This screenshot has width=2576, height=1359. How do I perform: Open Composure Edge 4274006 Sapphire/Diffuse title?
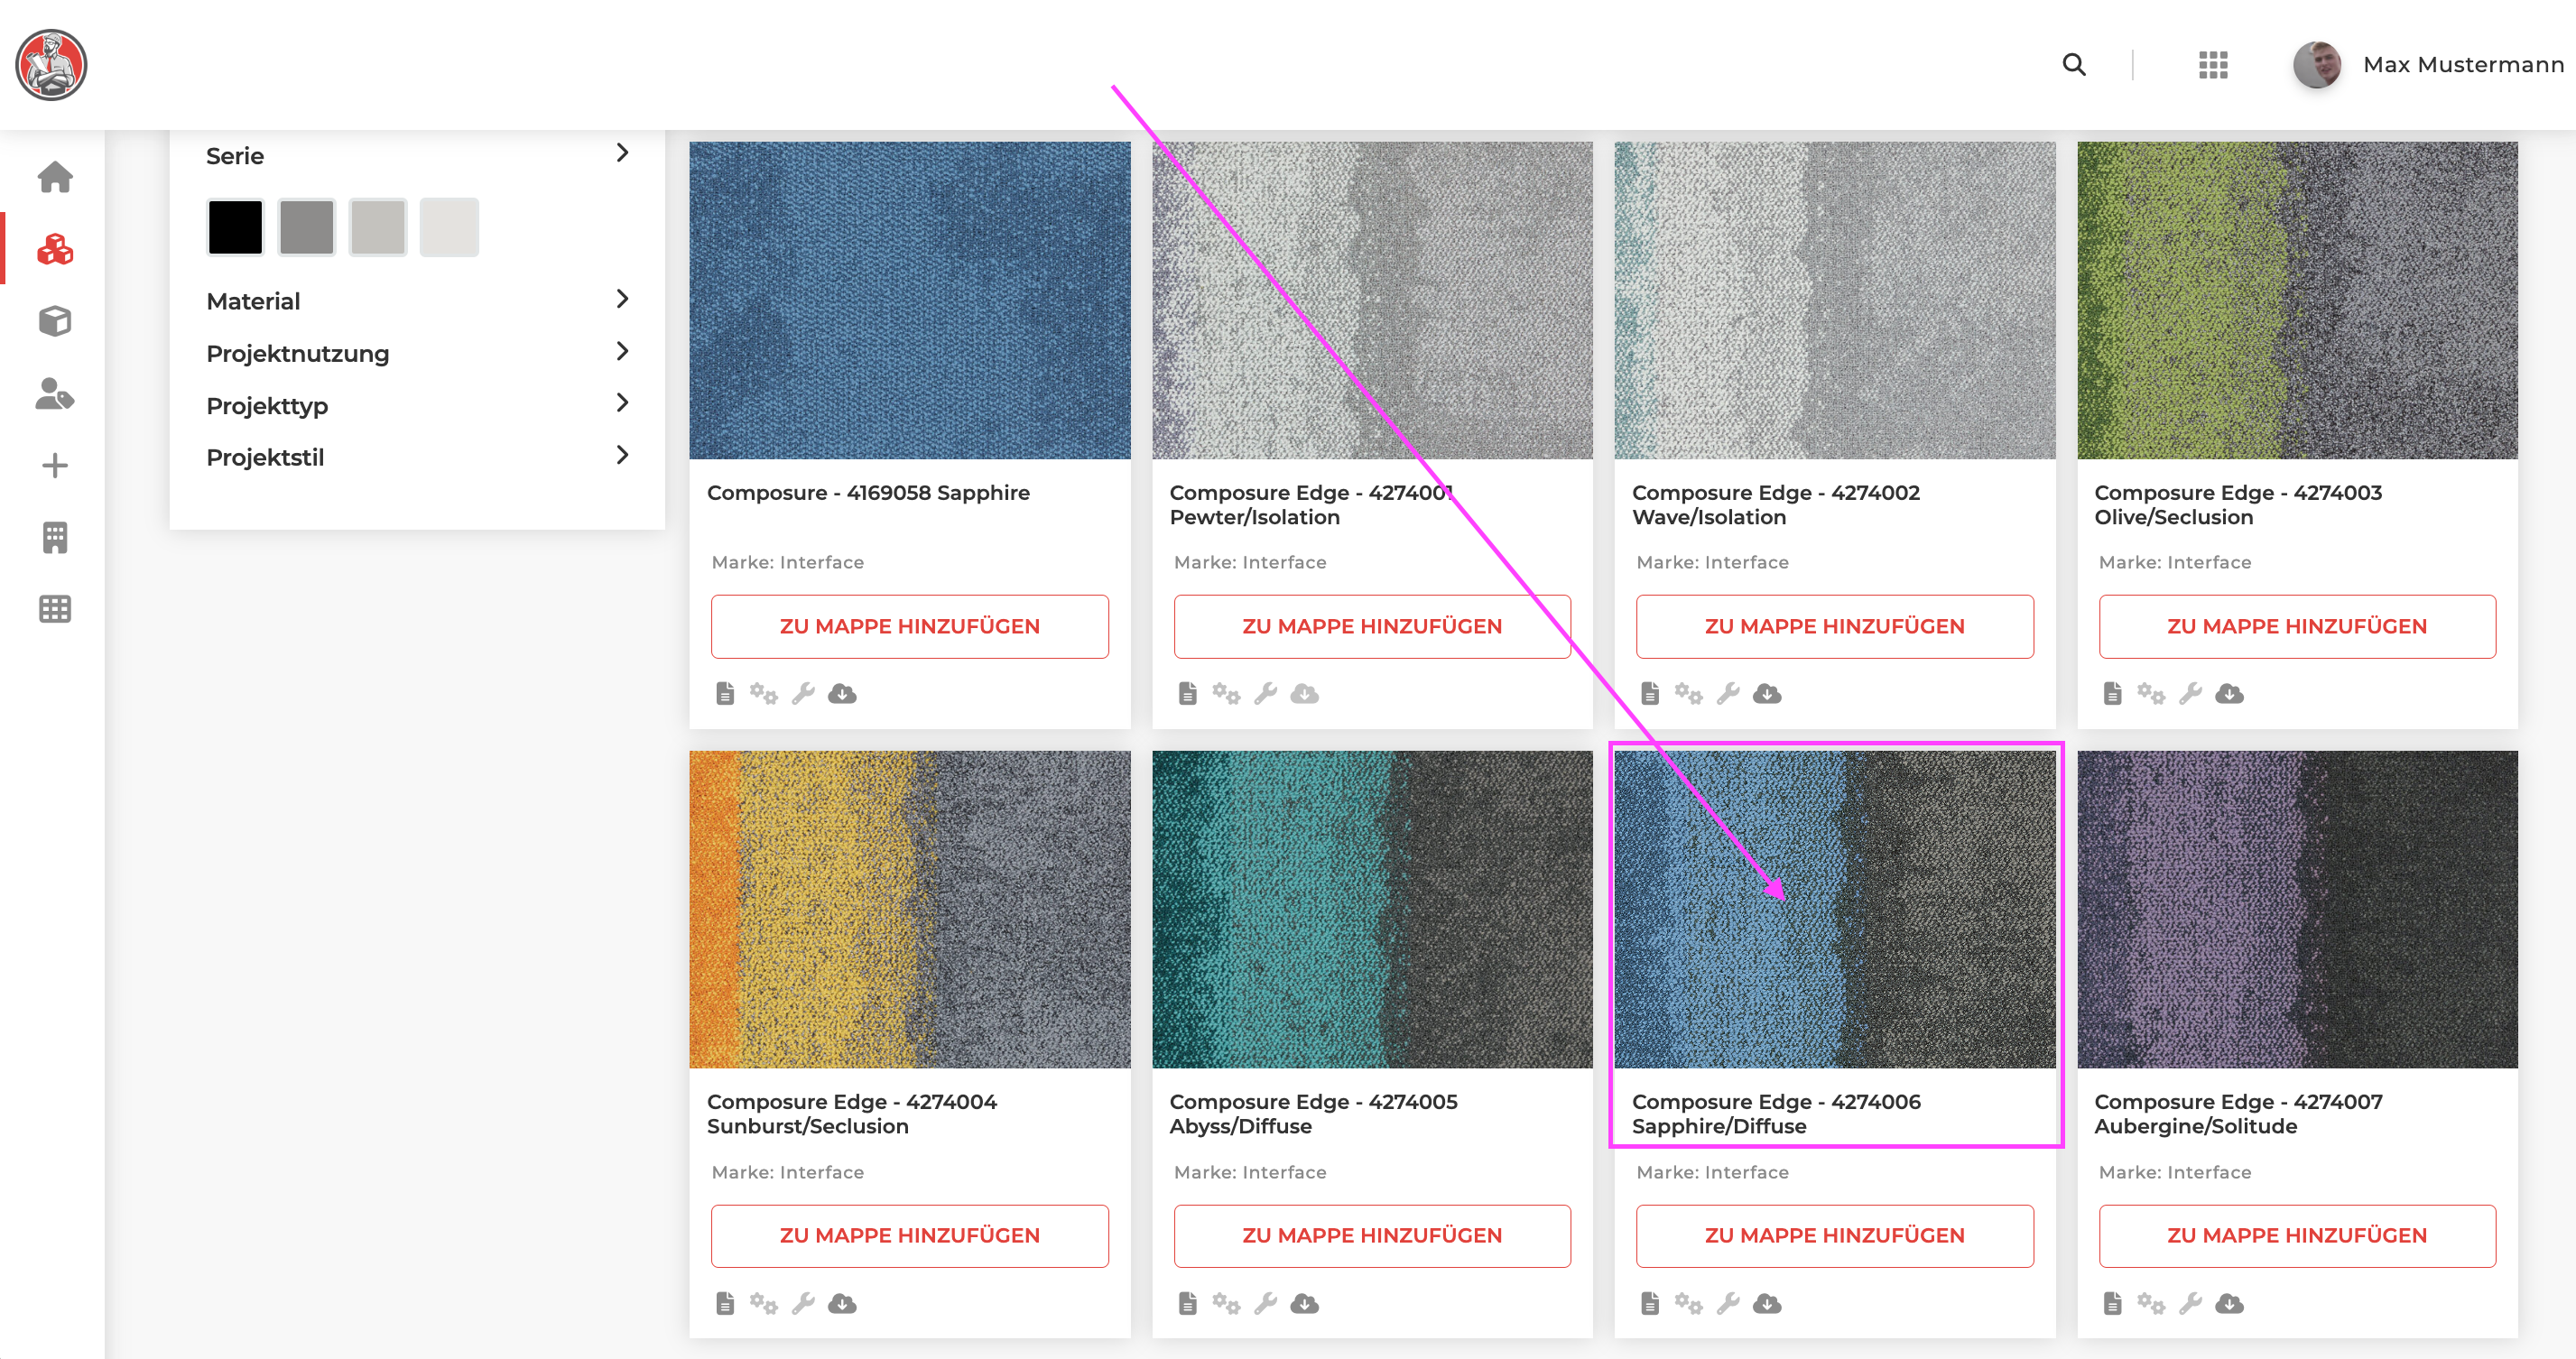click(x=1776, y=1114)
